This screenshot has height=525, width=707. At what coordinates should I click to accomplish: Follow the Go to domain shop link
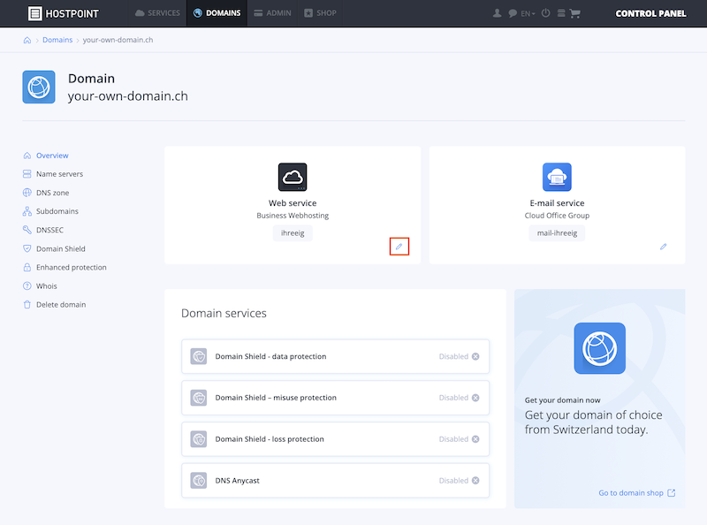point(636,493)
